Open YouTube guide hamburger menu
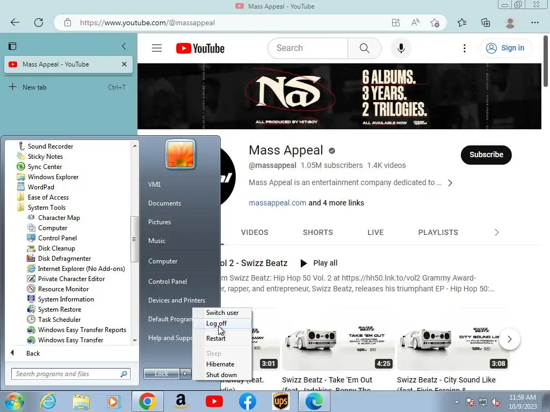 click(157, 48)
